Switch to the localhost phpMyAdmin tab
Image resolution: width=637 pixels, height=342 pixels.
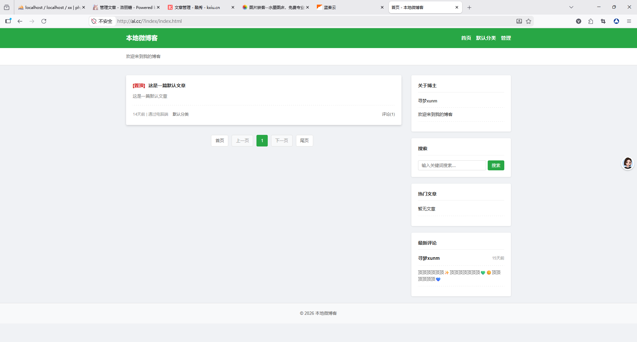[50, 7]
